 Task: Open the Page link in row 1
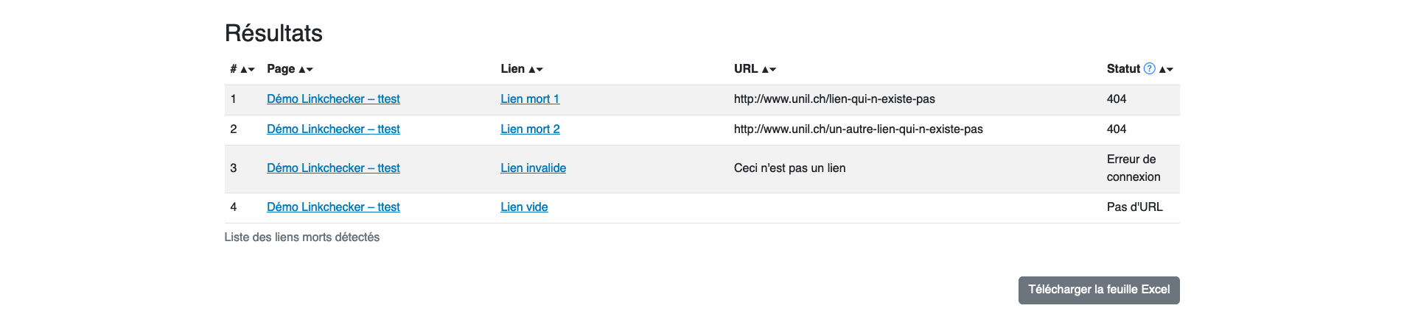pos(333,99)
